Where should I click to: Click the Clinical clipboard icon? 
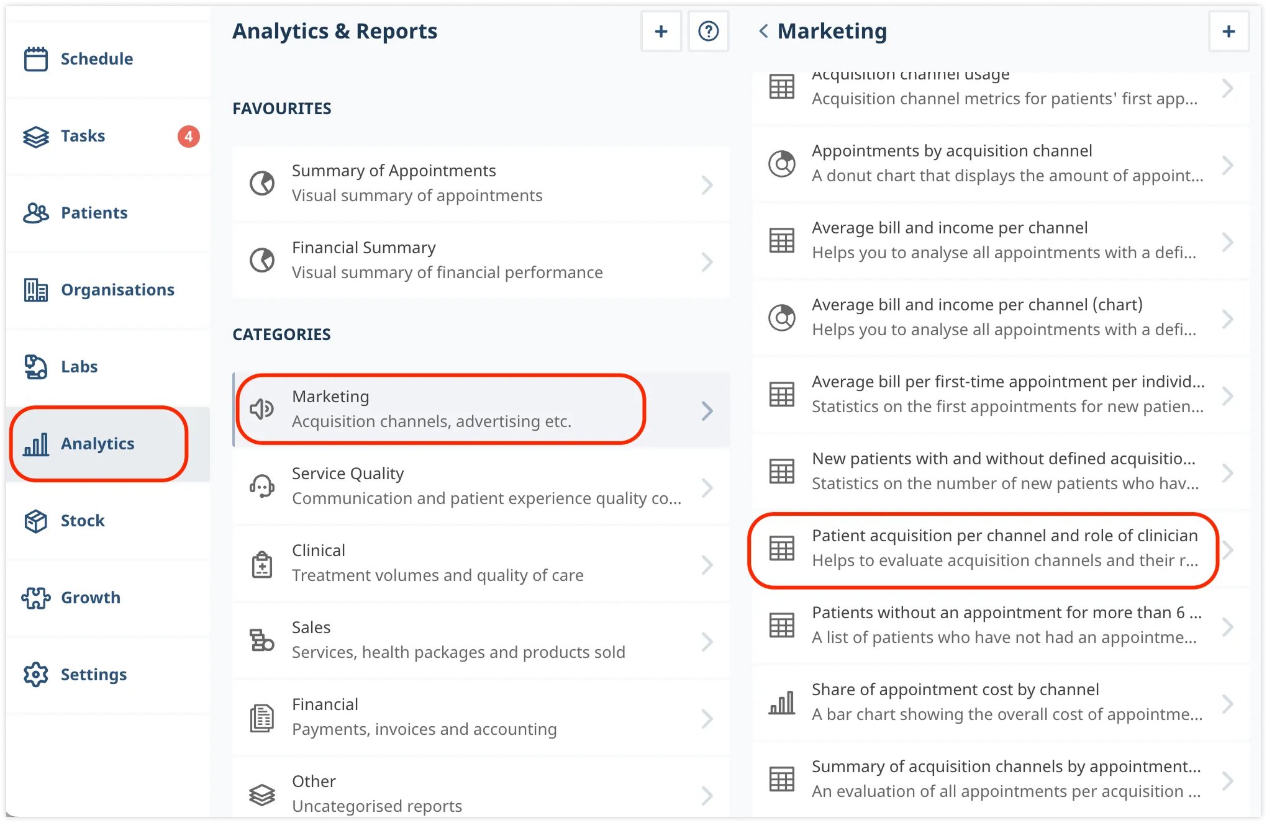click(x=261, y=562)
